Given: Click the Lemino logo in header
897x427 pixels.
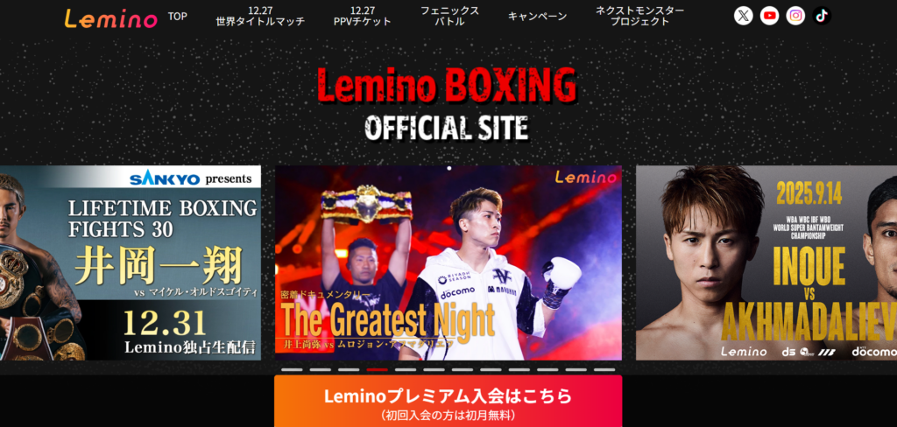Looking at the screenshot, I should [x=110, y=18].
